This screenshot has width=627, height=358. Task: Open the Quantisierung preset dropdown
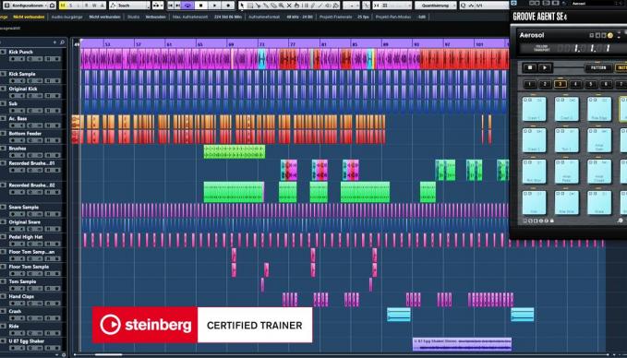pyautogui.click(x=436, y=6)
